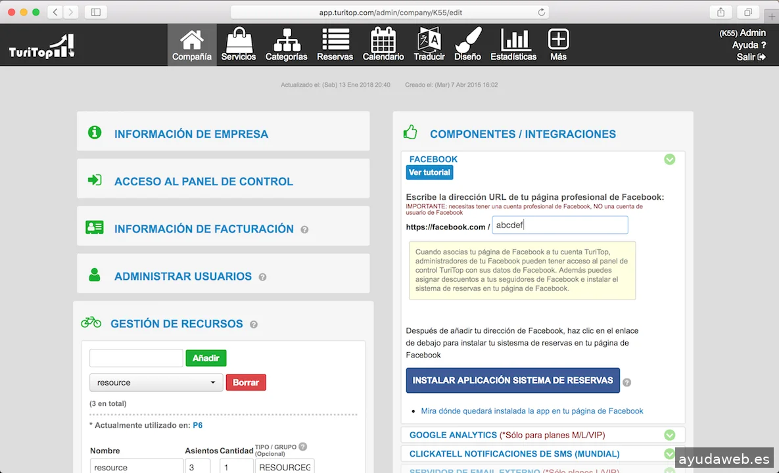The image size is (779, 473).
Task: Expand Clickatell SMS notifications section
Action: click(x=669, y=454)
